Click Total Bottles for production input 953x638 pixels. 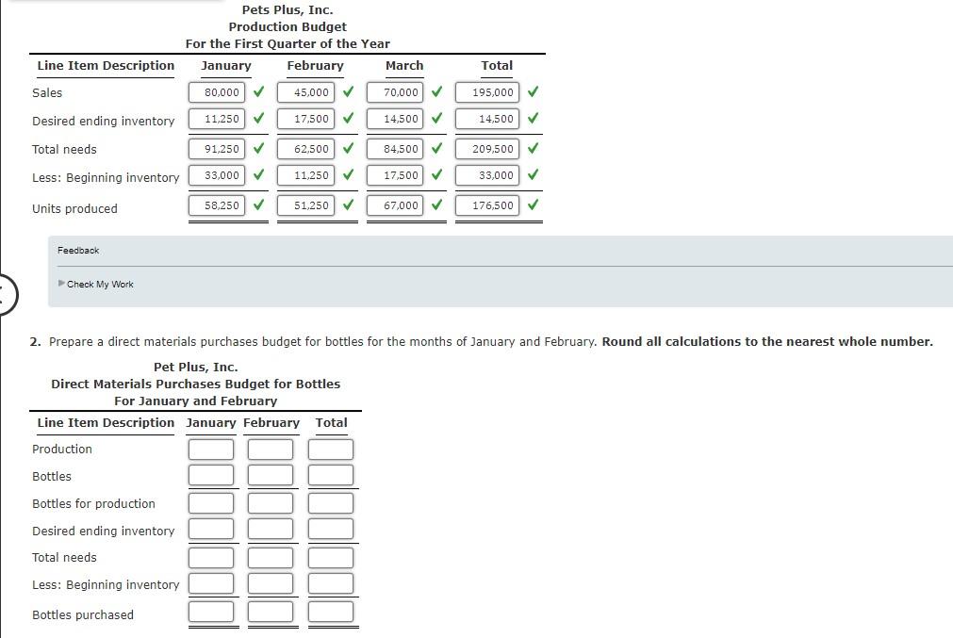pos(331,503)
